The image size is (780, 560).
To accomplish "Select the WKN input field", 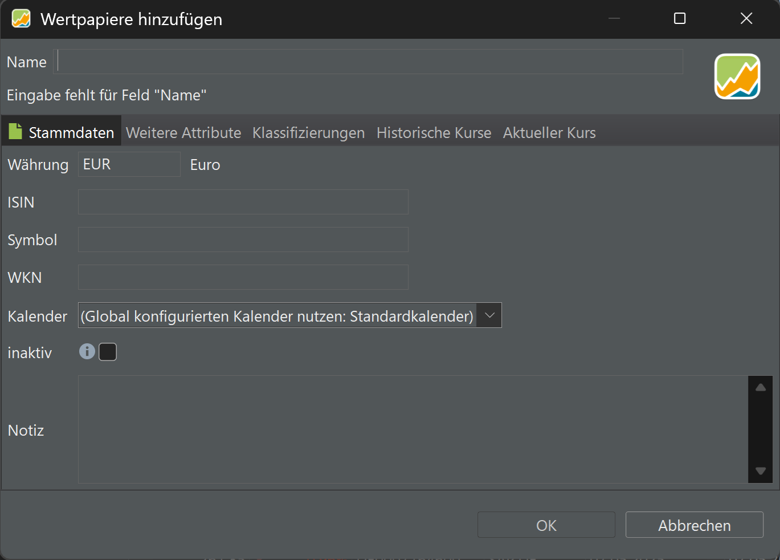I will click(243, 277).
